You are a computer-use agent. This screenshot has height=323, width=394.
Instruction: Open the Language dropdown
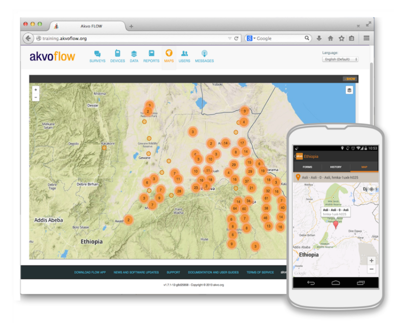point(340,59)
